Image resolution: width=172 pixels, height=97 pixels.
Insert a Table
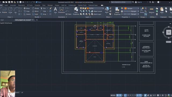69,14
